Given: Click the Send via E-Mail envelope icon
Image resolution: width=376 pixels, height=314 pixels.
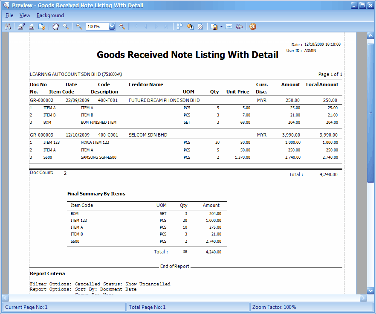Looking at the screenshot, I should (x=229, y=26).
